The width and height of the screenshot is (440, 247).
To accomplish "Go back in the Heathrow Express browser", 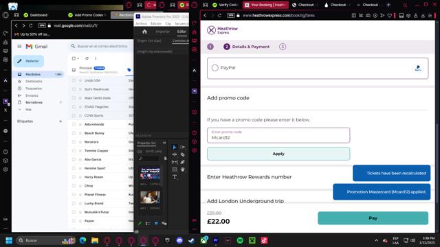I will (205, 15).
